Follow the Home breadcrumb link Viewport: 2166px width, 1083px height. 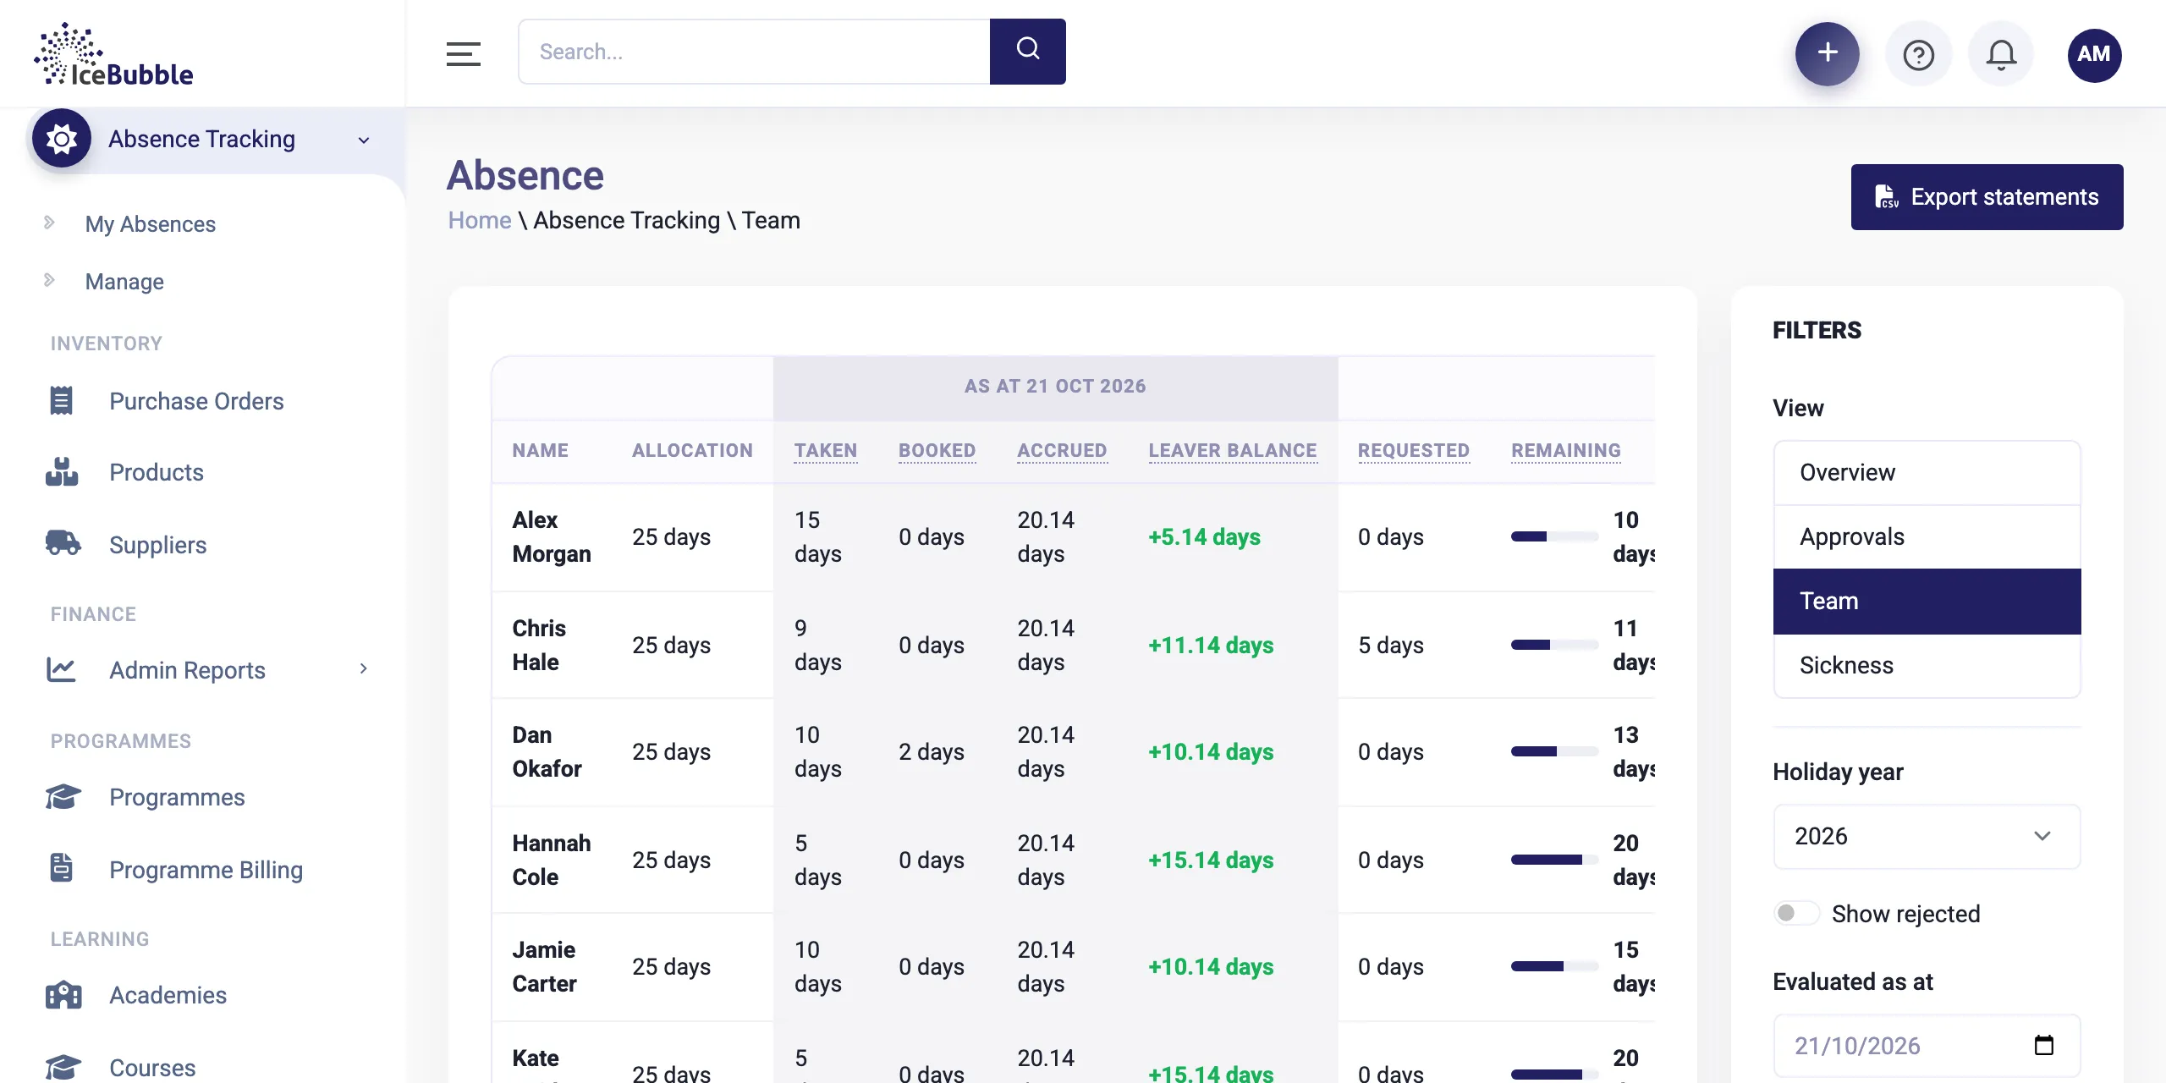[x=479, y=220]
